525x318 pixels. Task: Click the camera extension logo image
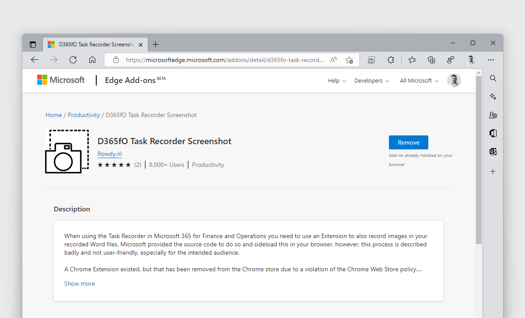pos(67,152)
